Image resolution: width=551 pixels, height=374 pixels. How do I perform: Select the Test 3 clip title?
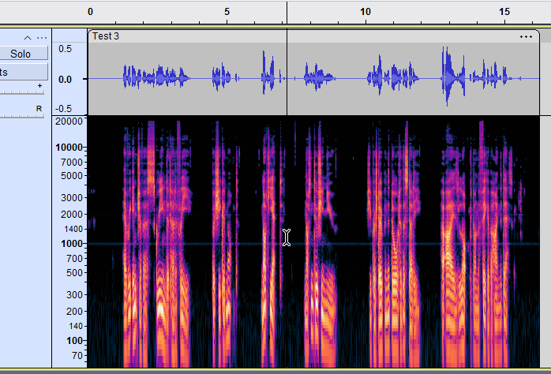click(106, 36)
